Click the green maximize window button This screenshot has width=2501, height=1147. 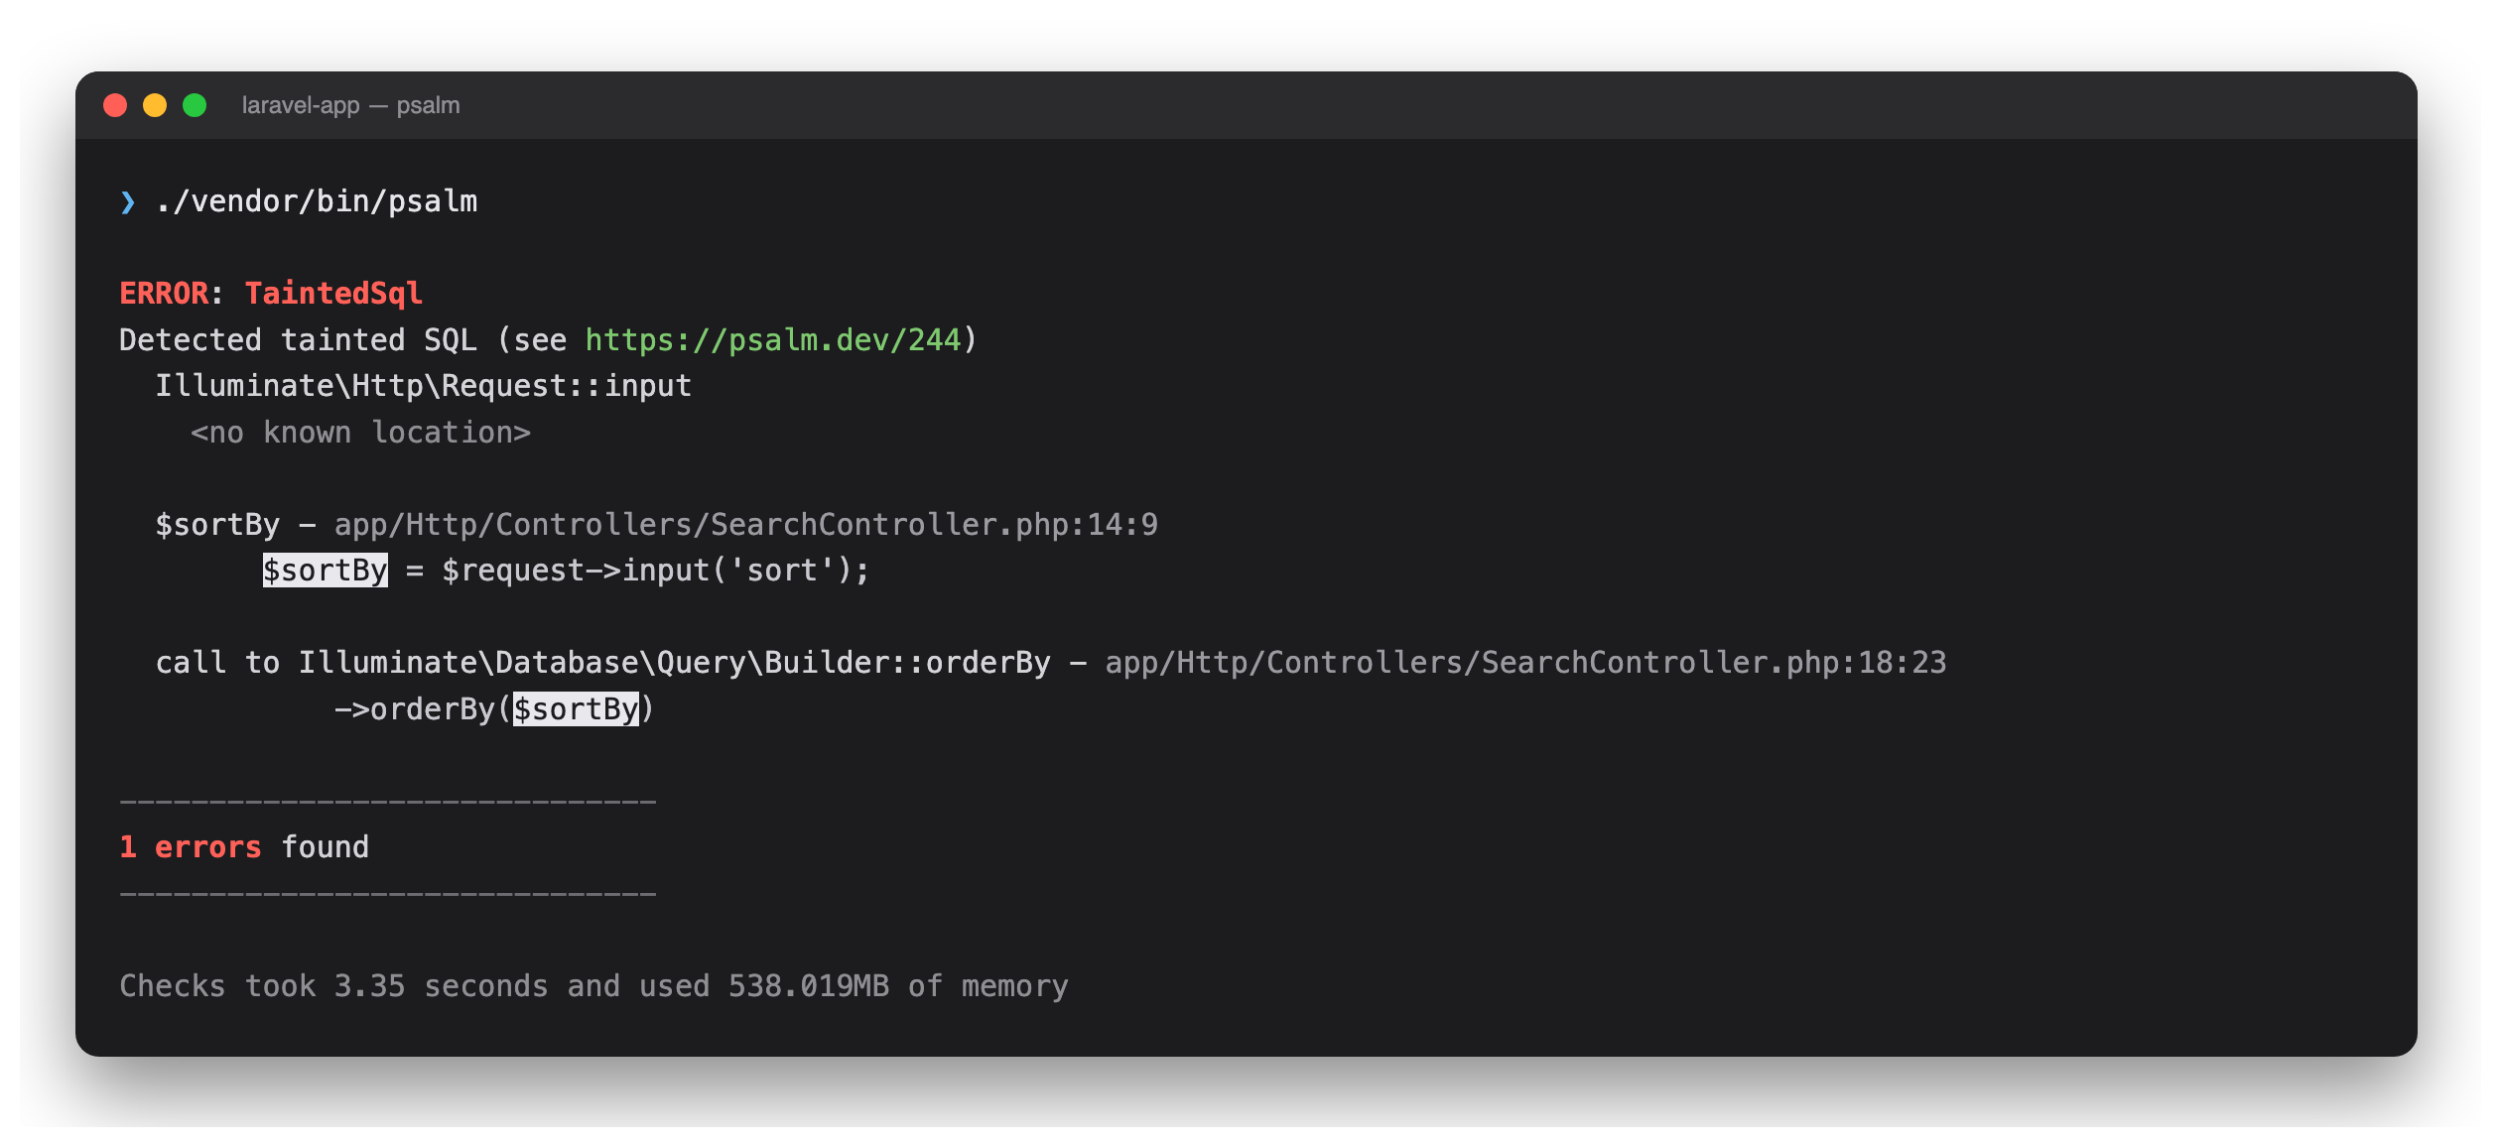coord(195,105)
